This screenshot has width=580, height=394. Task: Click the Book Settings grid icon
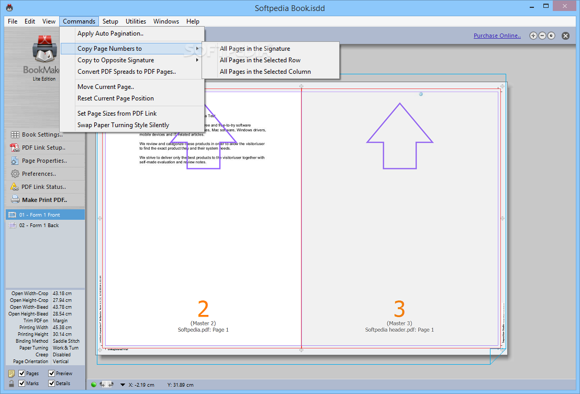pyautogui.click(x=15, y=134)
